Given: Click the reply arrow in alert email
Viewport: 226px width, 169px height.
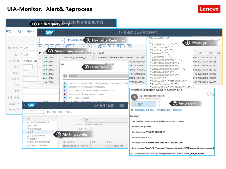Looking at the screenshot, I should [208, 95].
